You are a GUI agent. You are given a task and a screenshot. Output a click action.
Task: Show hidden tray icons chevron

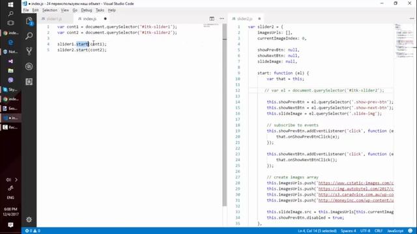pos(16,179)
